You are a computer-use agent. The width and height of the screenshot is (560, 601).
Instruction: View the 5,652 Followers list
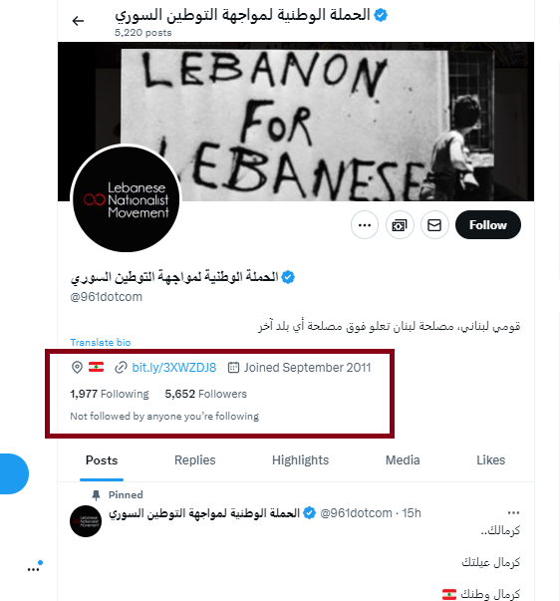point(206,394)
